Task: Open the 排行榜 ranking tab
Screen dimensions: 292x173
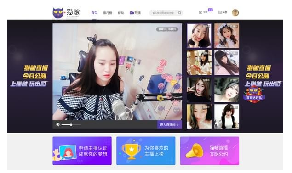Action: (108, 13)
